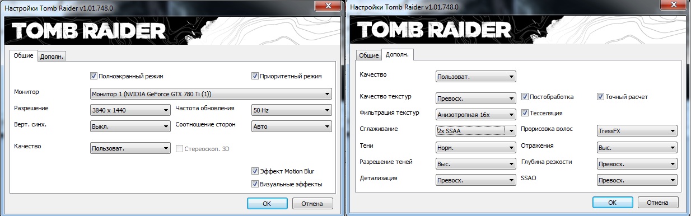Open the Разрешение теней dropdown
The height and width of the screenshot is (216, 691).
pyautogui.click(x=475, y=164)
